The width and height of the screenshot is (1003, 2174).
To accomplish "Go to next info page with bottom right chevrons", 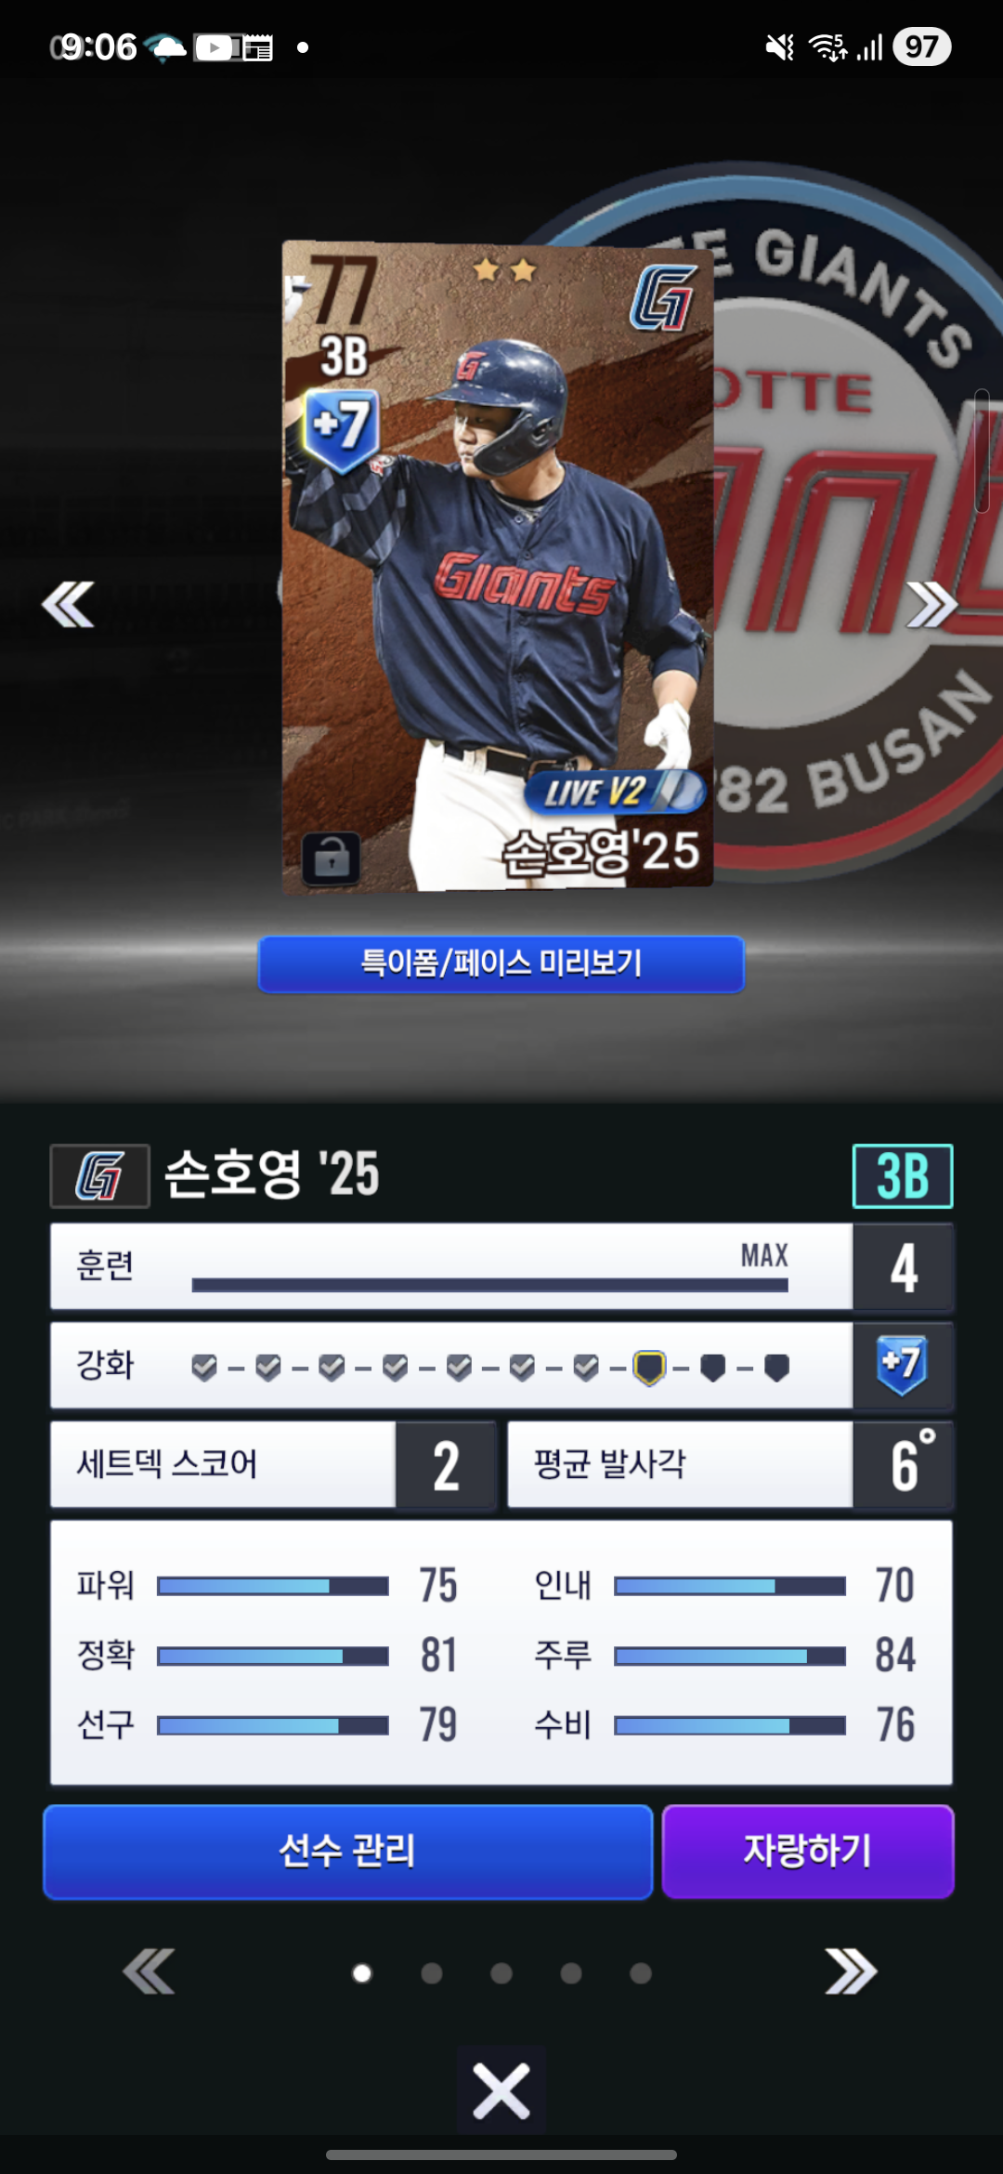I will [x=851, y=1971].
